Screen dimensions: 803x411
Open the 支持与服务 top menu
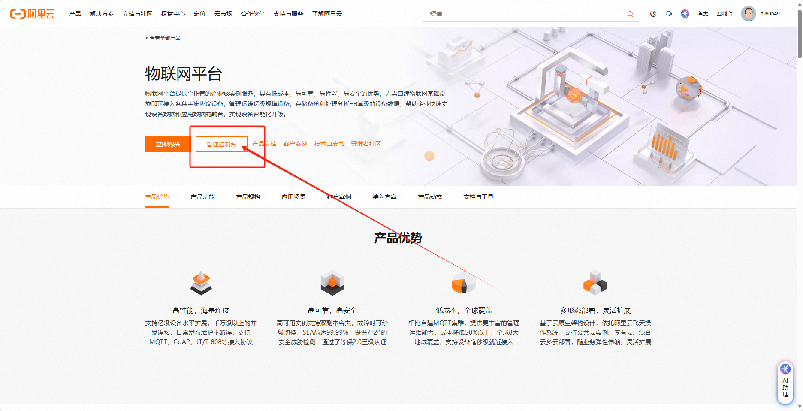(x=288, y=14)
